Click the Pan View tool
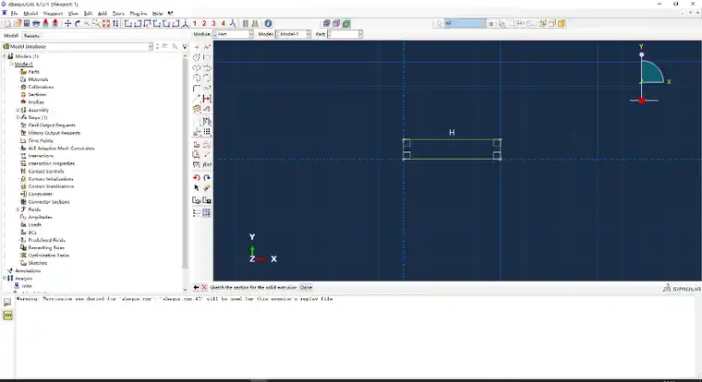 click(x=67, y=23)
